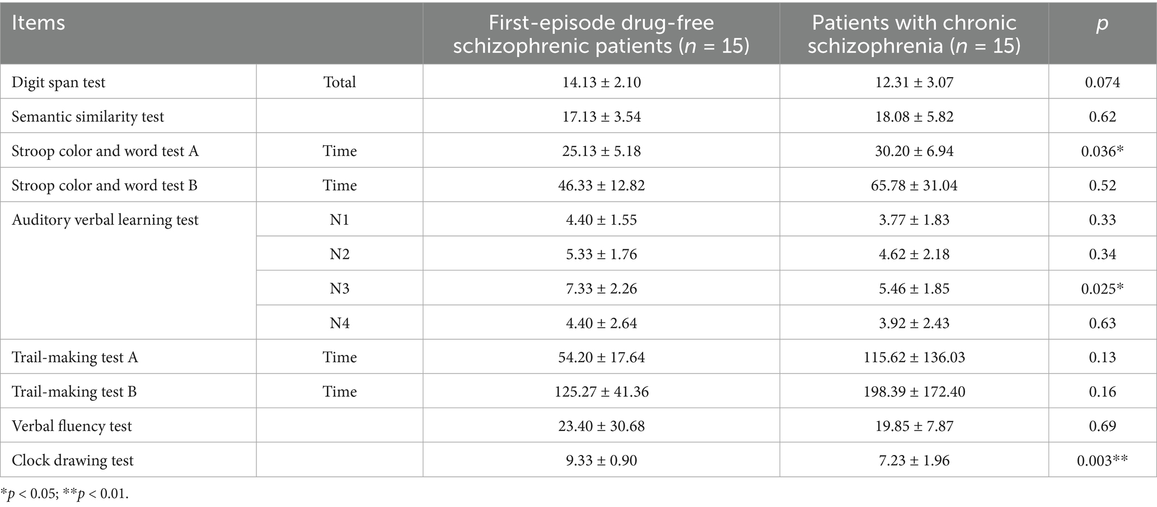Click the Clock drawing test label
The height and width of the screenshot is (507, 1157).
pos(73,461)
